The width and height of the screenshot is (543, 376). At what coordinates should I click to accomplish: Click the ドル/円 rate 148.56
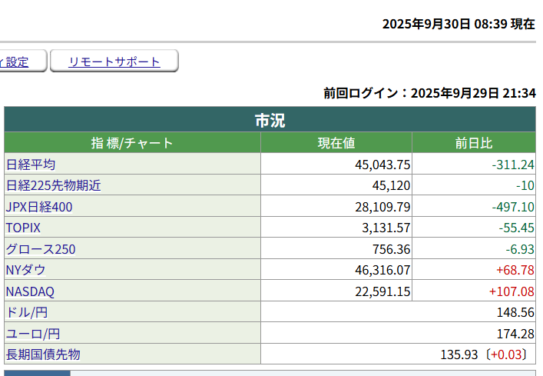(x=516, y=312)
